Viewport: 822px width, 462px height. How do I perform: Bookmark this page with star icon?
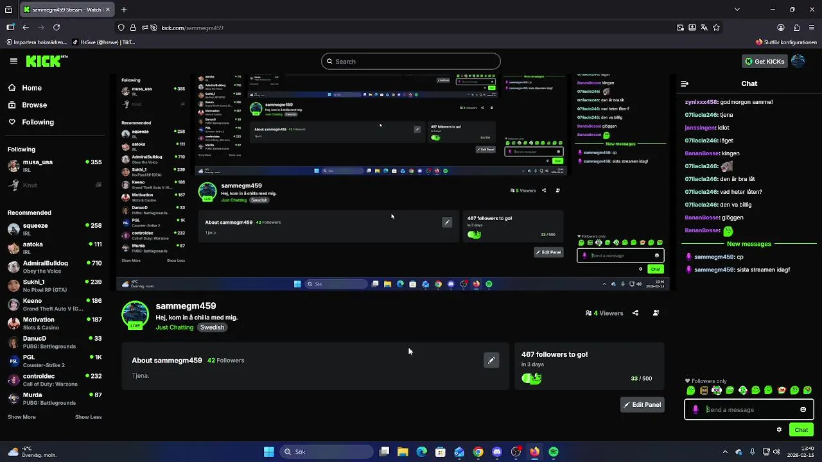[x=716, y=28]
